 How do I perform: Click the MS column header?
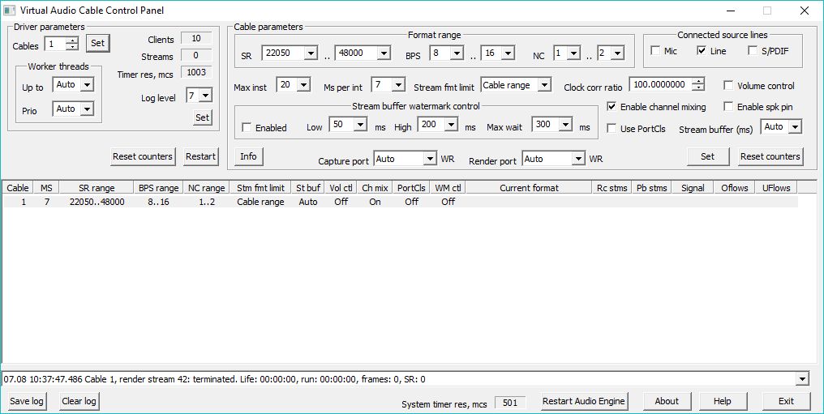tap(46, 188)
